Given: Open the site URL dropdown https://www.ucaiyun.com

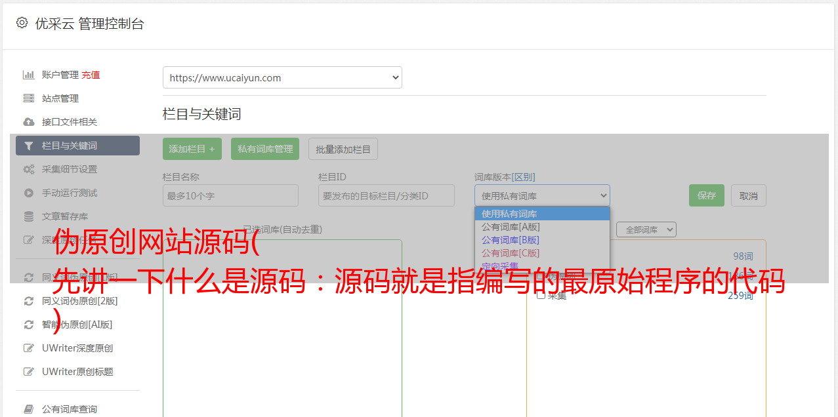Looking at the screenshot, I should coord(282,77).
